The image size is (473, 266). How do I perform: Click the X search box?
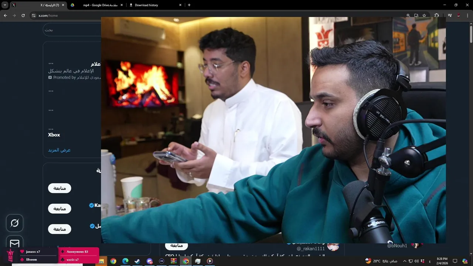point(72,30)
